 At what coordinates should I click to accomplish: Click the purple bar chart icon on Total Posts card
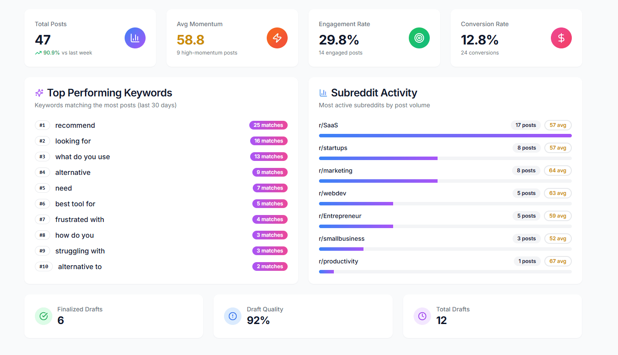[x=135, y=38]
